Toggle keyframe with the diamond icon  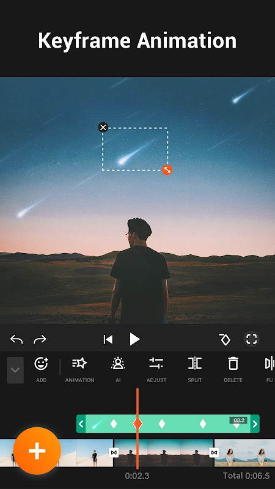pyautogui.click(x=224, y=339)
